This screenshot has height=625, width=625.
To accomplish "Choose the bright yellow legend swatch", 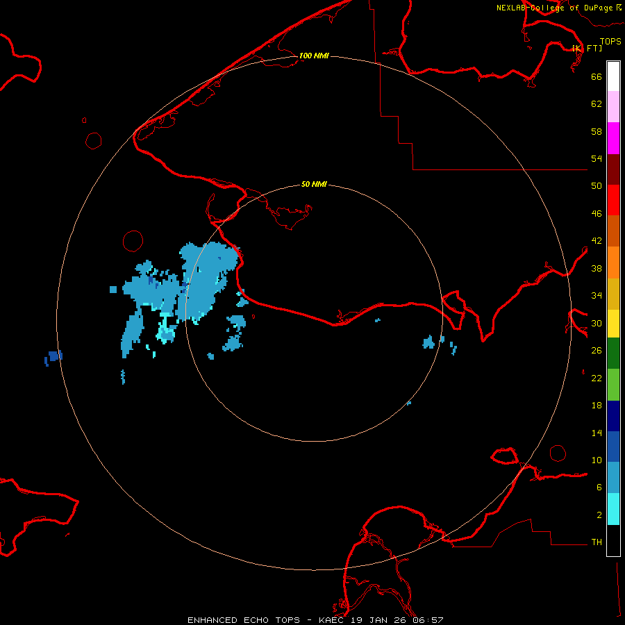I will [613, 324].
